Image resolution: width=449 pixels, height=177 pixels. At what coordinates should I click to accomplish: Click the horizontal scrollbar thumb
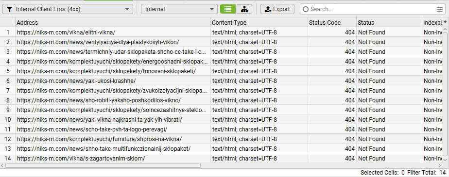(x=103, y=165)
